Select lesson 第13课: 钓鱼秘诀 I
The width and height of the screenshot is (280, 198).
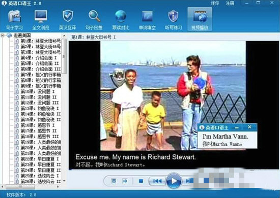40,109
